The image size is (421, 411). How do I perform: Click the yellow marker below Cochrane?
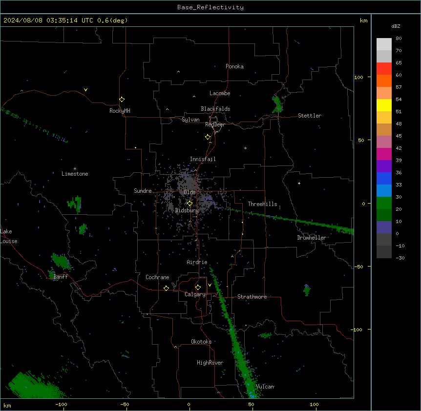(166, 288)
